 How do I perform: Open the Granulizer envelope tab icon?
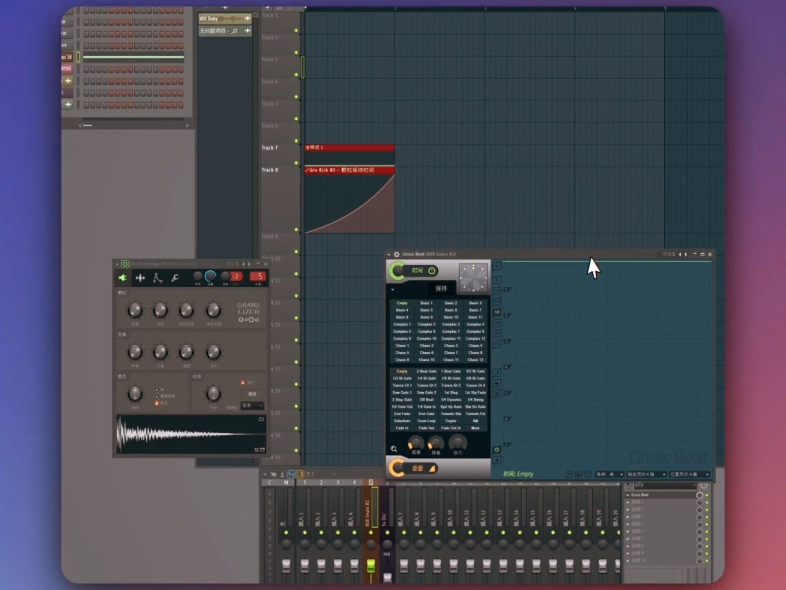[158, 278]
